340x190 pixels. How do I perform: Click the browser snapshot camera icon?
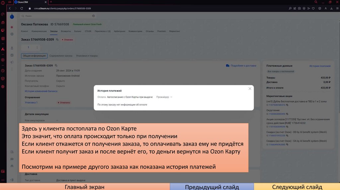pyautogui.click(x=299, y=8)
